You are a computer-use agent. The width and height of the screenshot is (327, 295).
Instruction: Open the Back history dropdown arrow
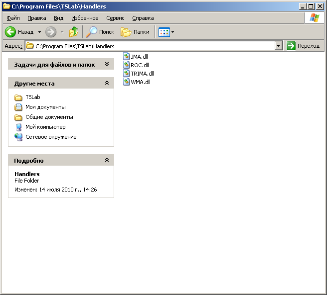[x=39, y=32]
